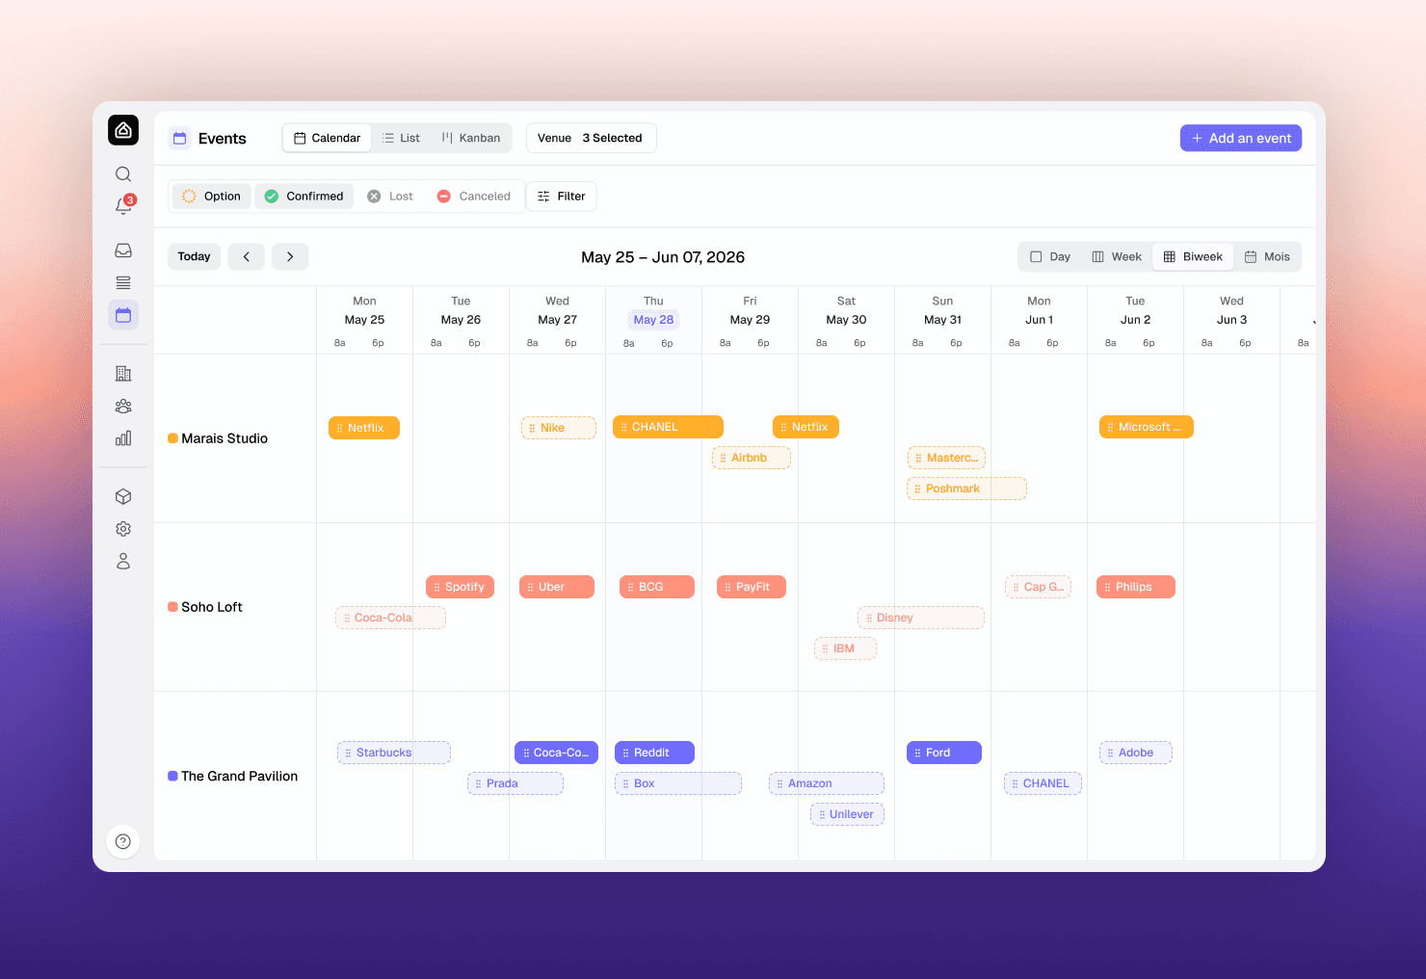Toggle the Option status filter
The image size is (1426, 979).
click(x=212, y=196)
